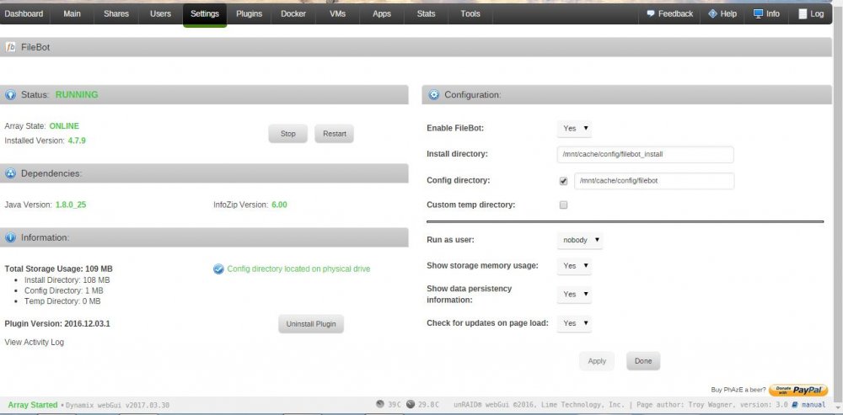Image resolution: width=843 pixels, height=415 pixels.
Task: Open the Tools tab
Action: pos(470,14)
